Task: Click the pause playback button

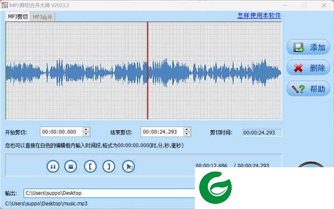Action: point(53,166)
